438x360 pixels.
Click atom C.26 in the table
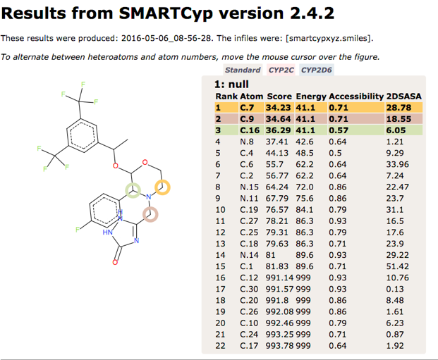(x=249, y=311)
